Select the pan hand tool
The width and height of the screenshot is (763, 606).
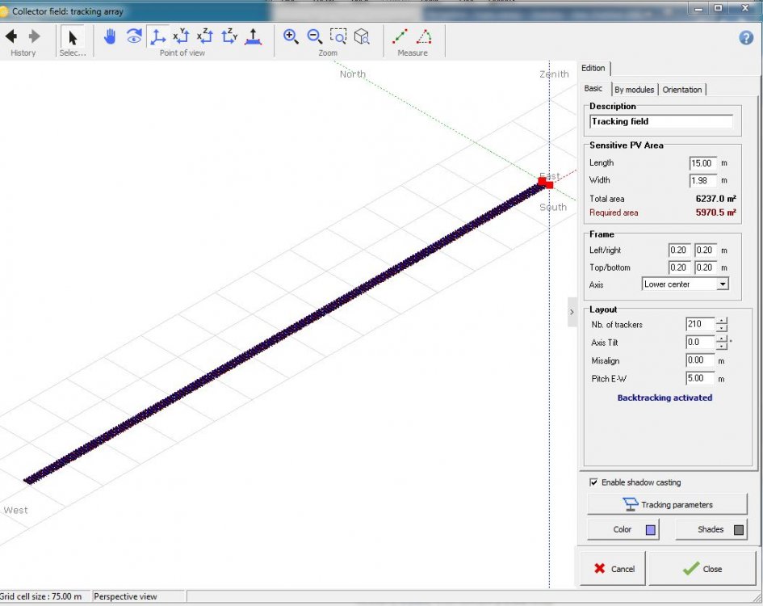pos(110,36)
